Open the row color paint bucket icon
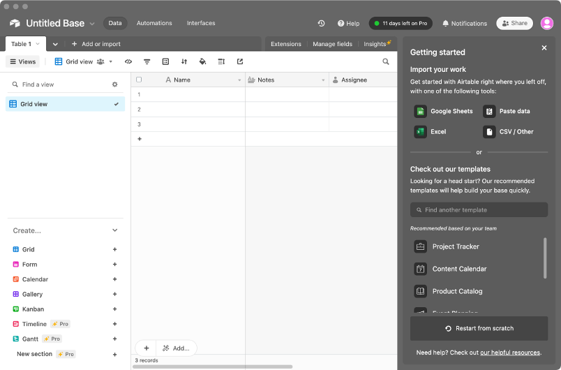Screen dimensions: 561x370 tap(202, 61)
